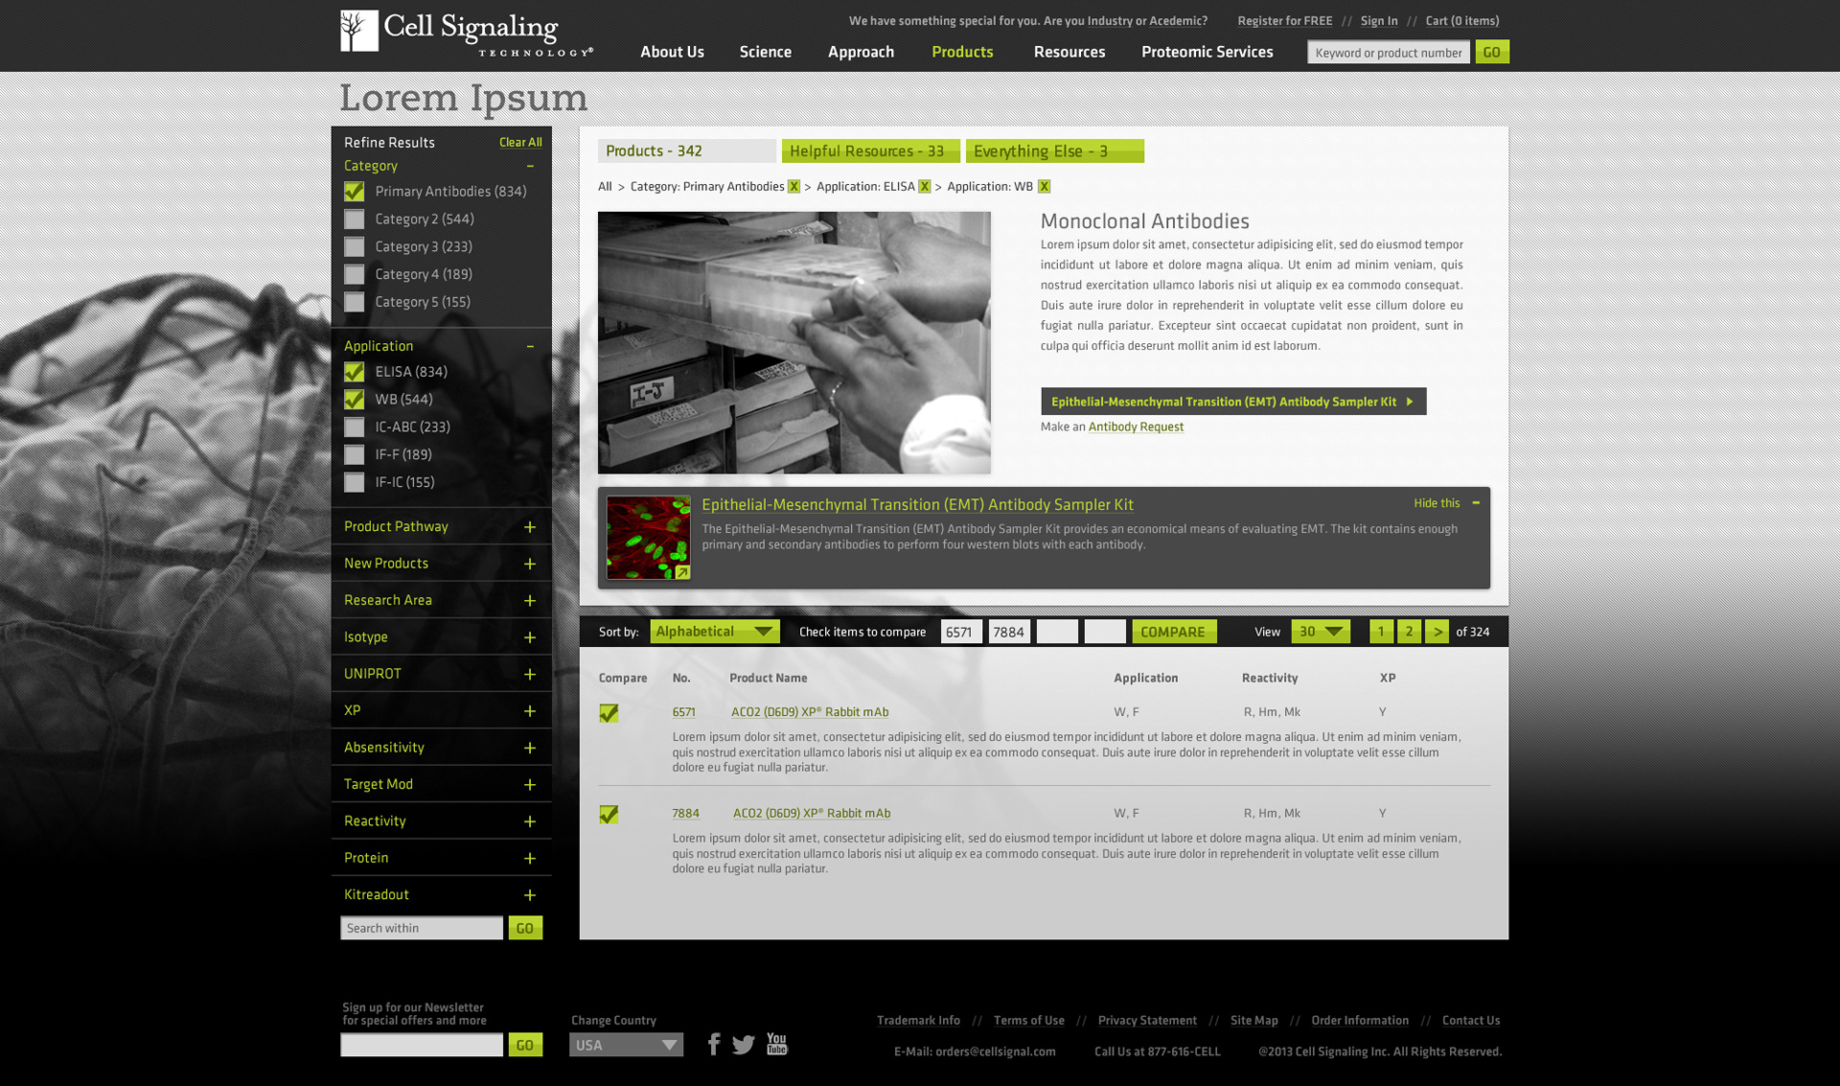The width and height of the screenshot is (1840, 1086).
Task: Collapse the Category filter minus icon
Action: click(530, 166)
